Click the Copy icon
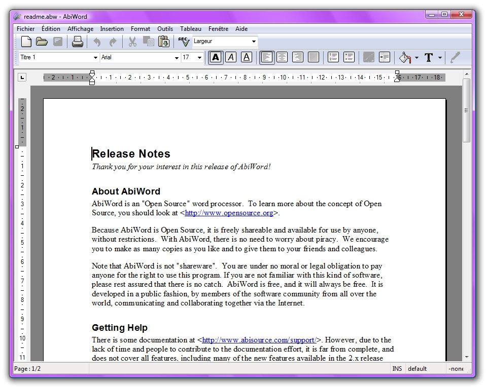486x387 pixels. (149, 41)
